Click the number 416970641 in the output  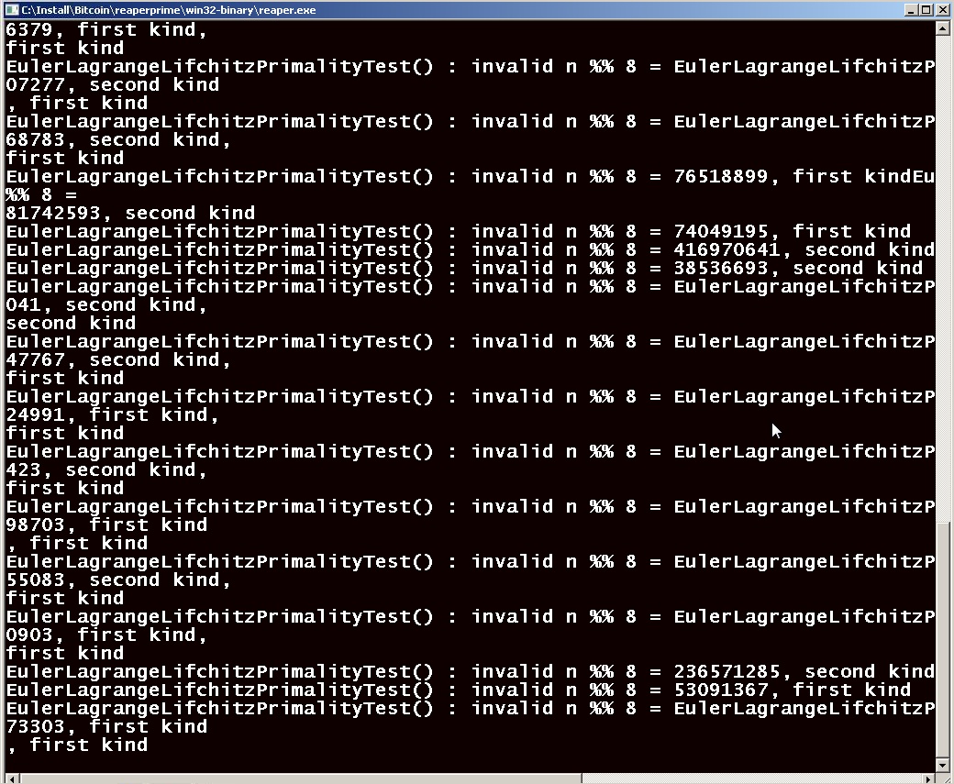tap(727, 249)
